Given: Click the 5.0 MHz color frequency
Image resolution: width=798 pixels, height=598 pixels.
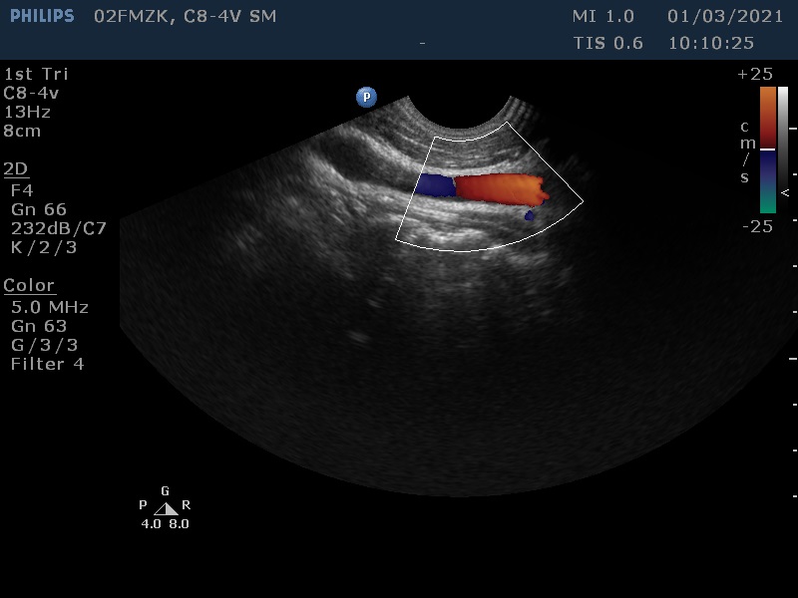Looking at the screenshot, I should [50, 307].
